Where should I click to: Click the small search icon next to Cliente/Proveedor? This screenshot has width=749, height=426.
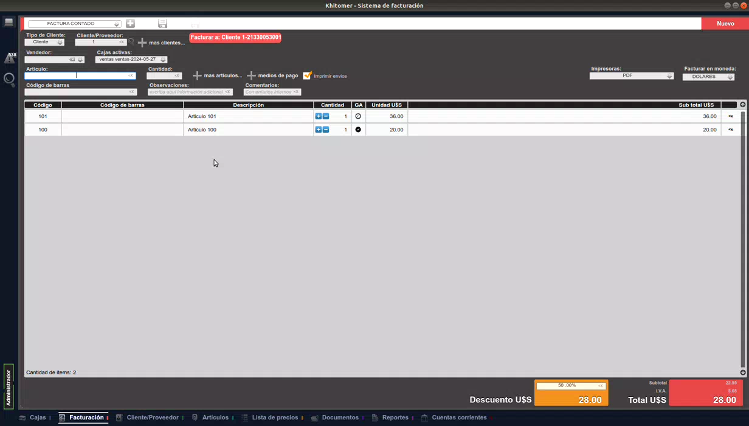(x=131, y=42)
